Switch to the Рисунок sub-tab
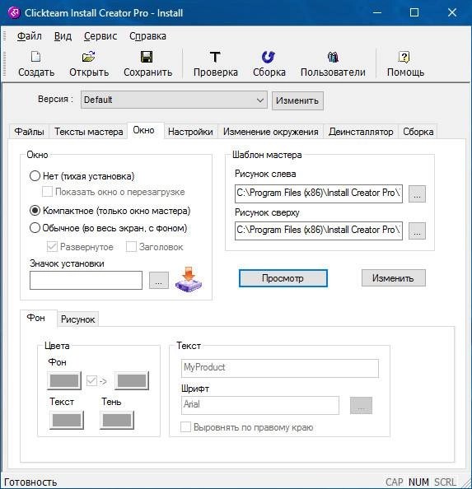Viewport: 472px width, 489px height. point(77,319)
